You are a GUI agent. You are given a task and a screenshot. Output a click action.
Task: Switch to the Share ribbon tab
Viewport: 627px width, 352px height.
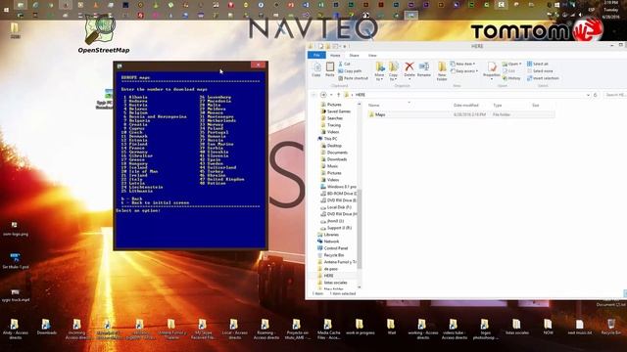click(x=354, y=55)
